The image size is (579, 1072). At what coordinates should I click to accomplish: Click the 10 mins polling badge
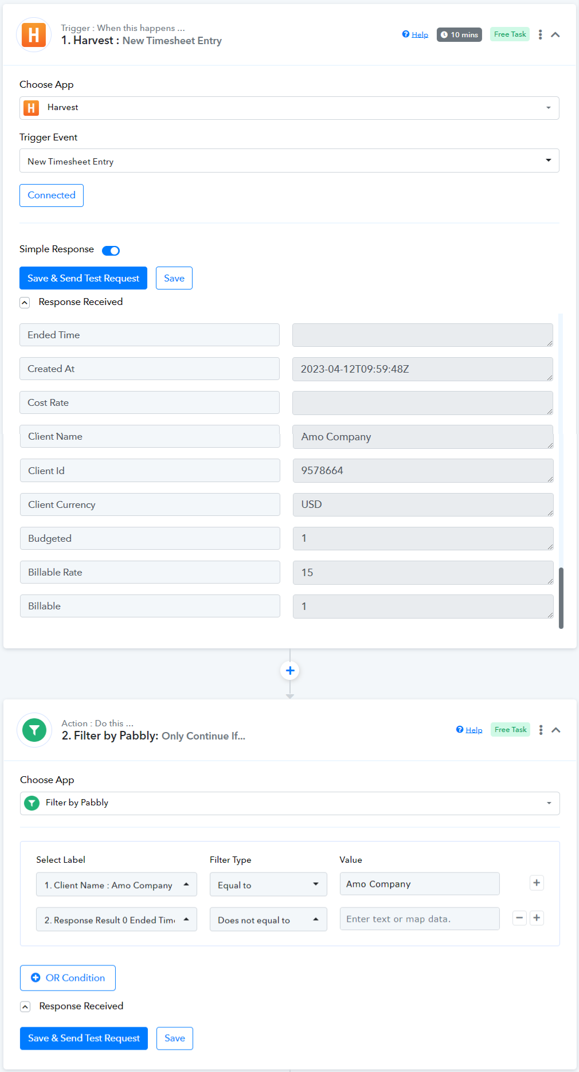click(x=459, y=34)
